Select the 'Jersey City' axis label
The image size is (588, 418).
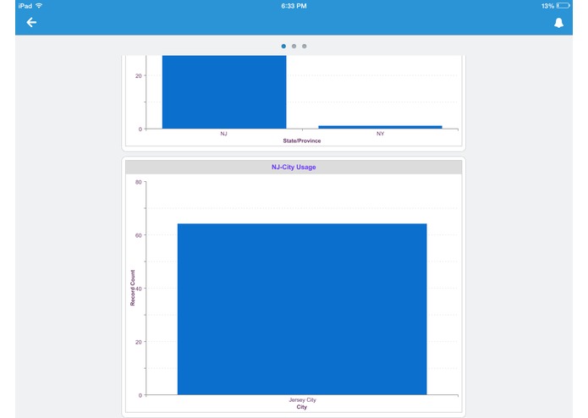(302, 400)
